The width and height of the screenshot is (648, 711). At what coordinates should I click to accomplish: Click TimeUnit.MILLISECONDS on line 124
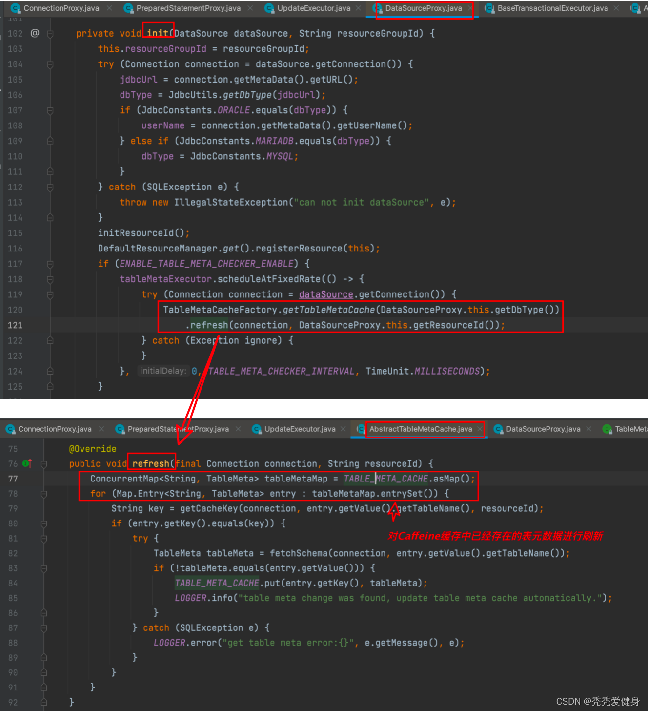pos(423,371)
